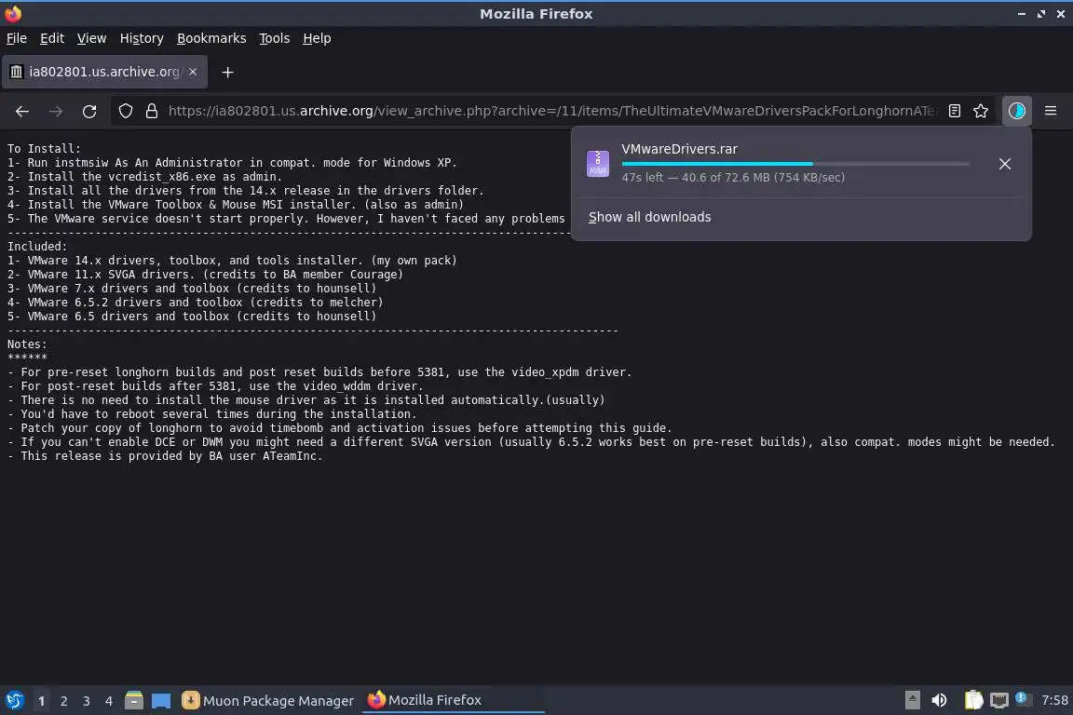Bookmark this page with the star icon

[981, 111]
